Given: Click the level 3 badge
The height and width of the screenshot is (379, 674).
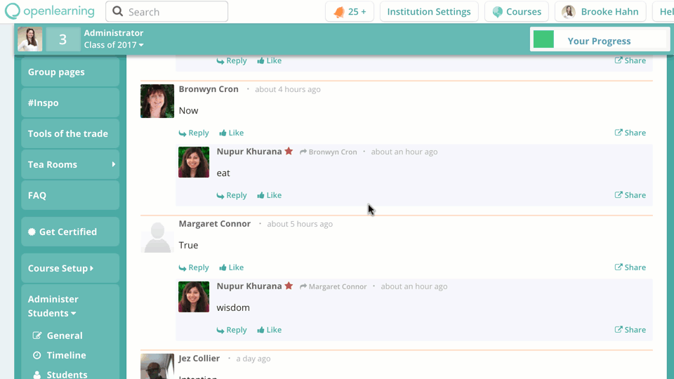Looking at the screenshot, I should (x=63, y=39).
